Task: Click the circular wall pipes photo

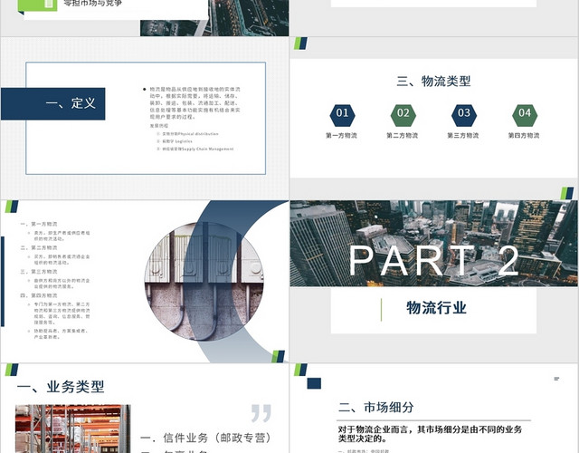Action: tap(204, 281)
